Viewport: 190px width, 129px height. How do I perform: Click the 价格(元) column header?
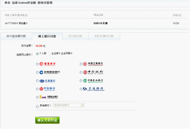coord(177,15)
